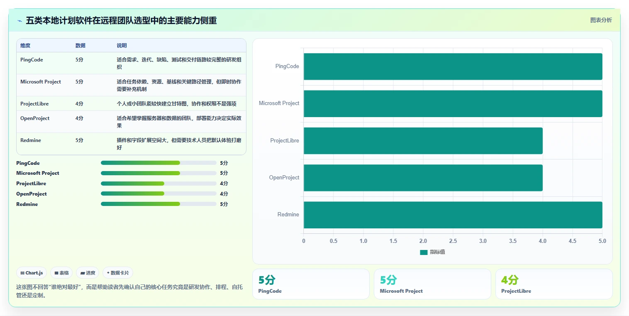Click the 4分 value in ProjectLibre table row
Viewport: 629px width, 316px height.
(x=79, y=103)
